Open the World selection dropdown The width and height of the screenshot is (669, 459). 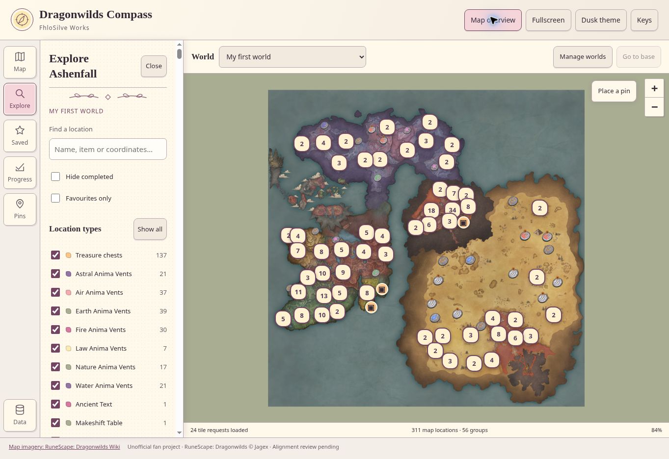(293, 57)
